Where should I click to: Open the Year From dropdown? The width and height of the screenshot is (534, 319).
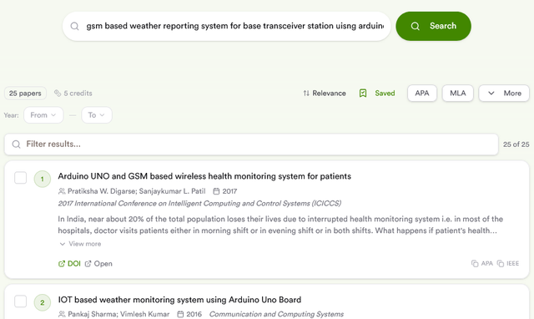(43, 115)
